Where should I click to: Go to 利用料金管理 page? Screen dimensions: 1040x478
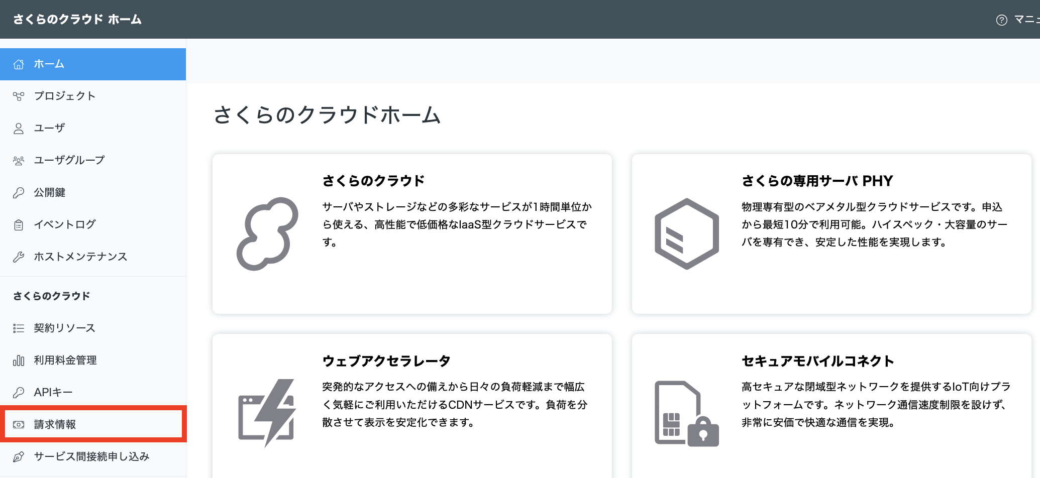93,360
